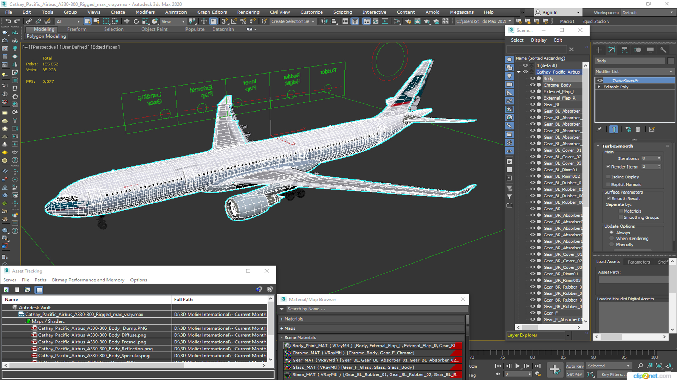The image size is (677, 380).
Task: Open Paths menu in Asset Tracking
Action: (40, 280)
